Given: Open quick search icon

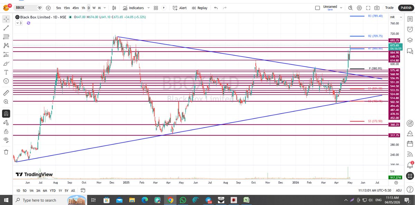Looking at the screenshot, I should (351, 8).
